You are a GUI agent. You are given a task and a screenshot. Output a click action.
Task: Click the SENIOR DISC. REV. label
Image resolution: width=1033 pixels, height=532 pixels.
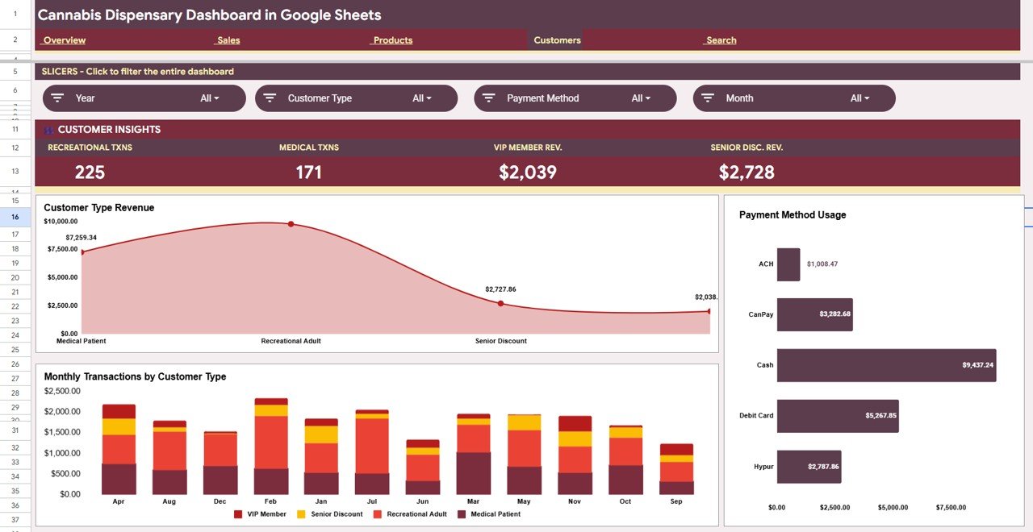click(x=747, y=148)
